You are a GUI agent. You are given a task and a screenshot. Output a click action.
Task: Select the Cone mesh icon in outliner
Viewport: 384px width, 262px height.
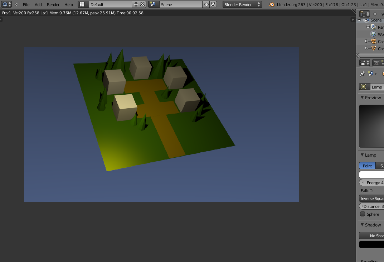374,48
